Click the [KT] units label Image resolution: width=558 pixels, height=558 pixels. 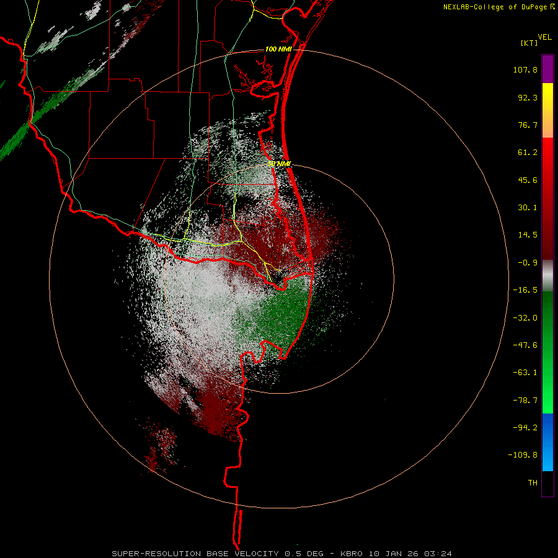[529, 43]
